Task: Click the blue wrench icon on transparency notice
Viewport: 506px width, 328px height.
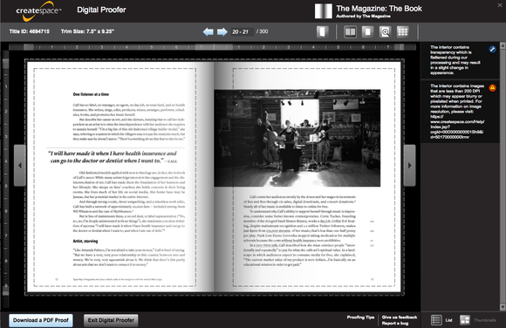Action: click(492, 49)
